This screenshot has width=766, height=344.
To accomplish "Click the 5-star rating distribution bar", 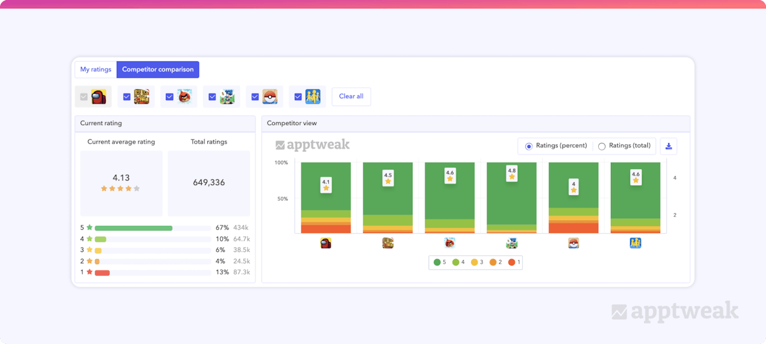I will pos(133,228).
